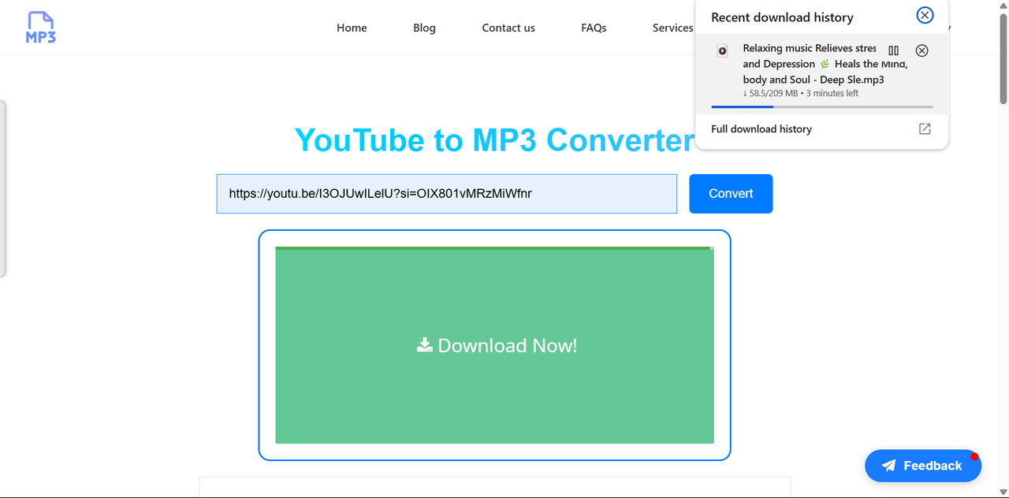Image resolution: width=1009 pixels, height=498 pixels.
Task: Click the MP3 site logo
Action: click(41, 27)
